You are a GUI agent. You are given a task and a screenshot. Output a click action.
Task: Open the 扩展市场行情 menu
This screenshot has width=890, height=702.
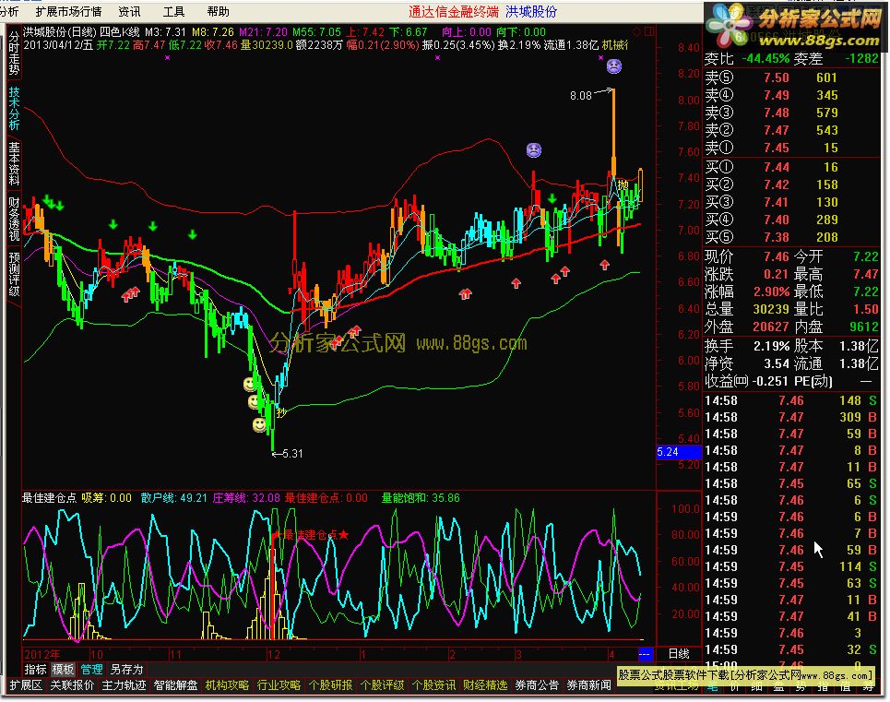(68, 11)
